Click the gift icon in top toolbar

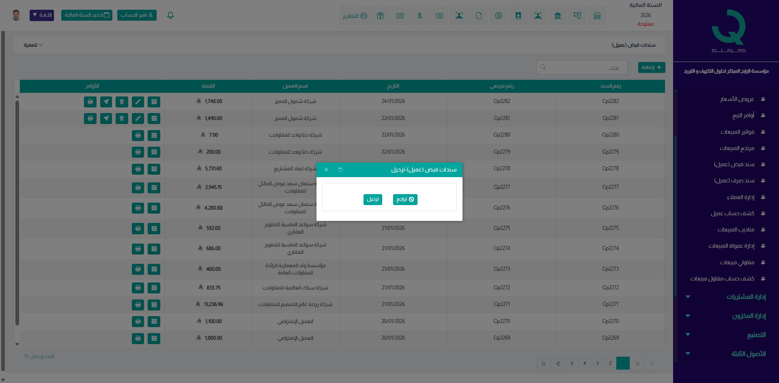[x=380, y=16]
